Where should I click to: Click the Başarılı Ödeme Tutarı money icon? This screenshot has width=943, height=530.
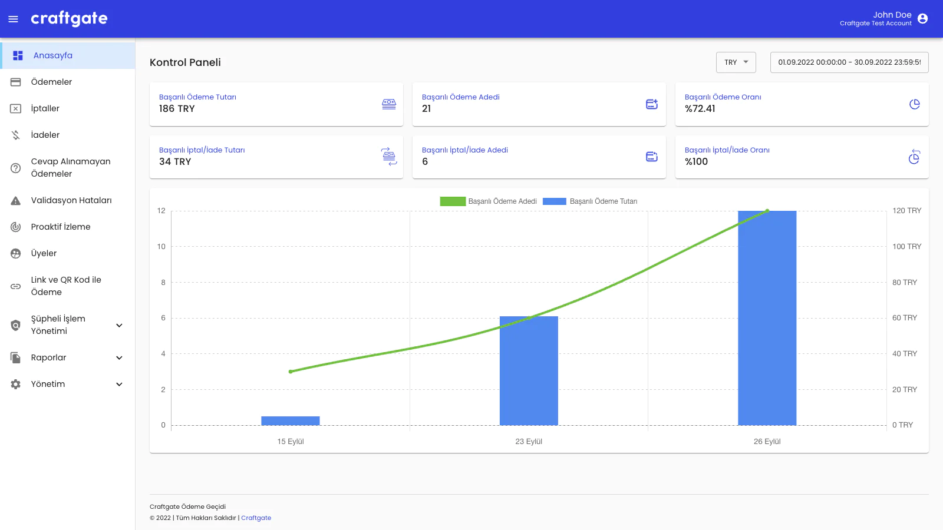click(x=388, y=104)
